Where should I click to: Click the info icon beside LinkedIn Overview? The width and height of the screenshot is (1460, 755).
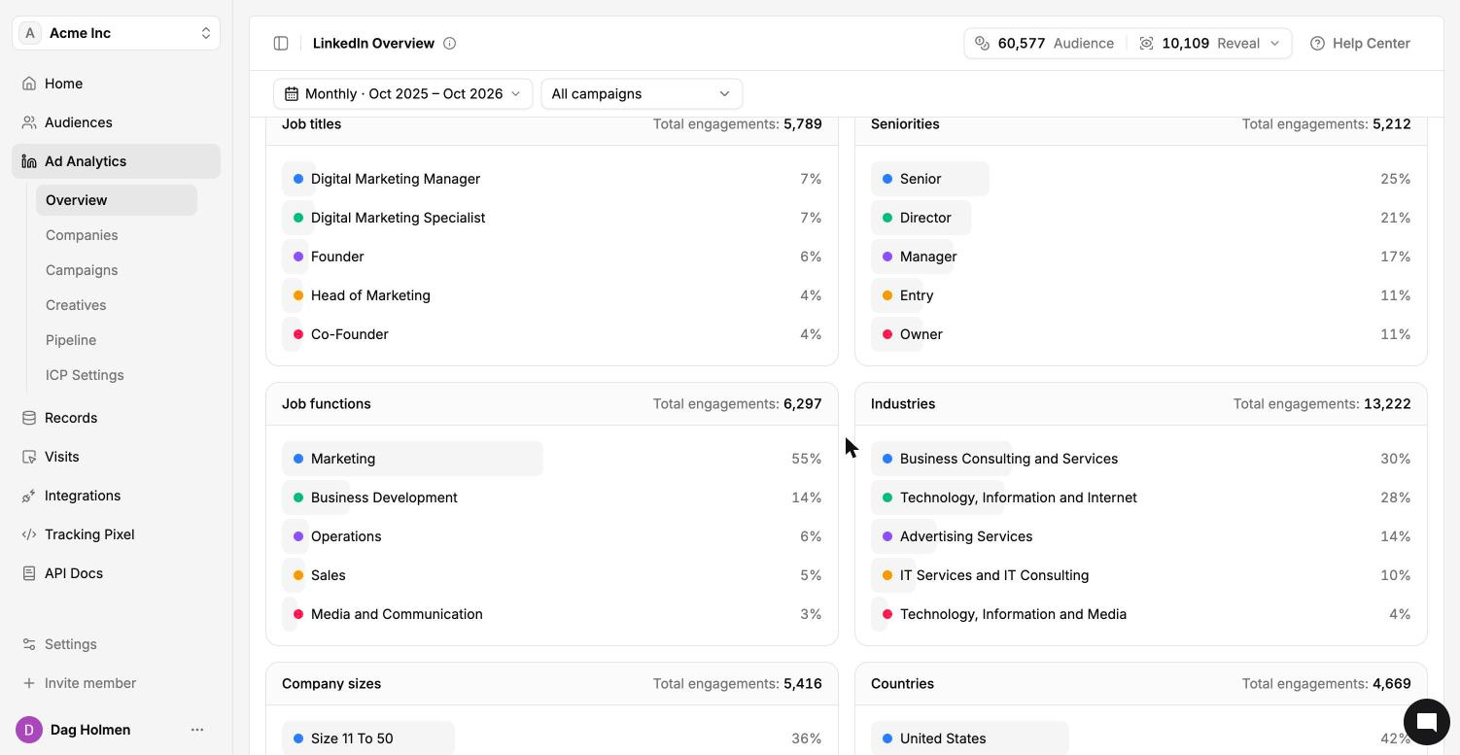tap(450, 43)
